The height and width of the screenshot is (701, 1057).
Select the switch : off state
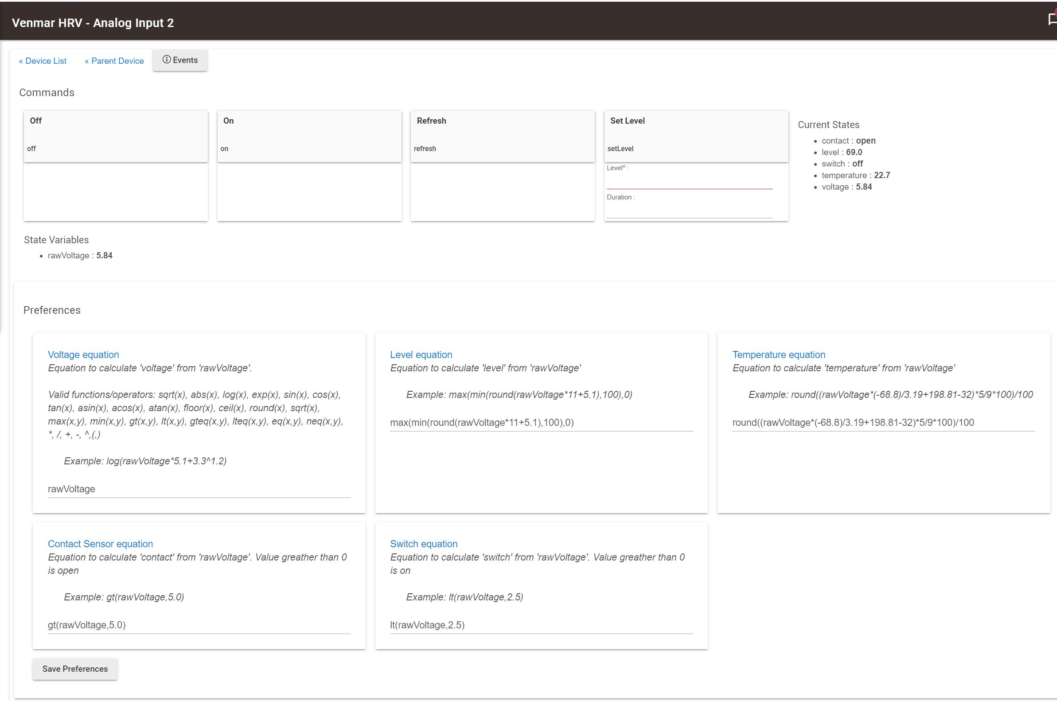(842, 164)
